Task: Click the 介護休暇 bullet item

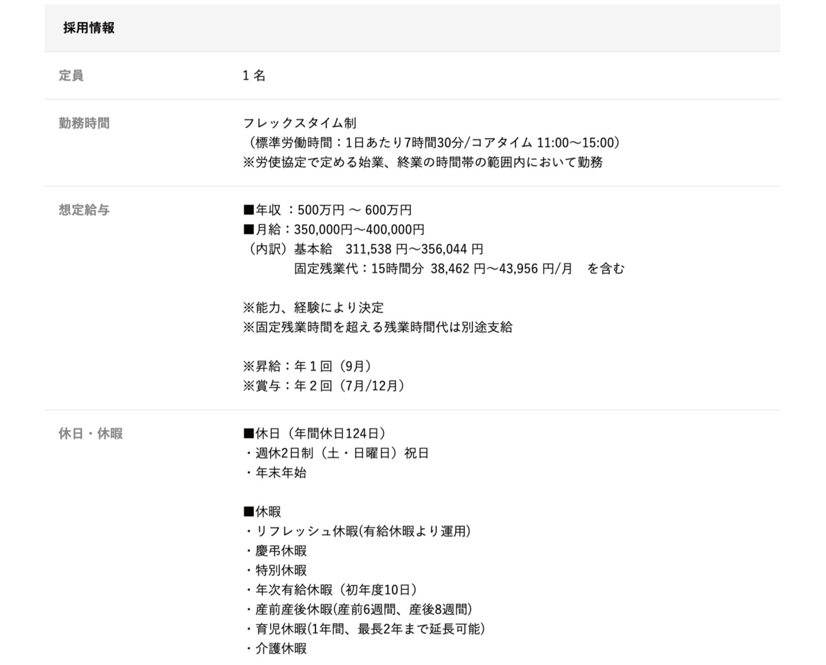Action: point(276,648)
